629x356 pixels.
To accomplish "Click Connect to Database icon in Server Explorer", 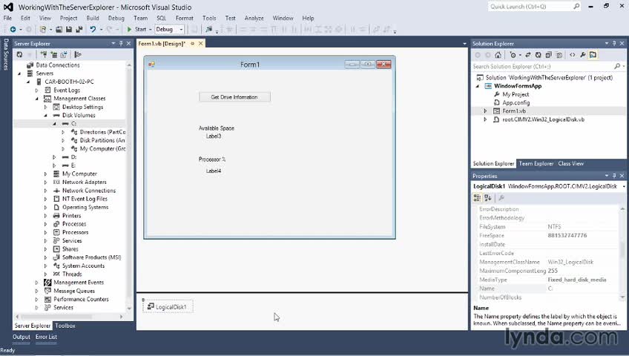I will [44, 55].
